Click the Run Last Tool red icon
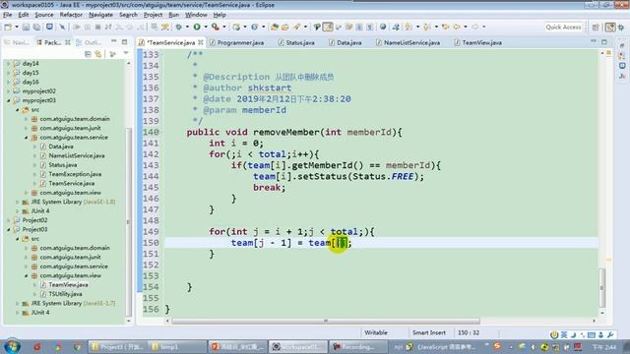Viewport: 630px width, 354px height. [216, 27]
